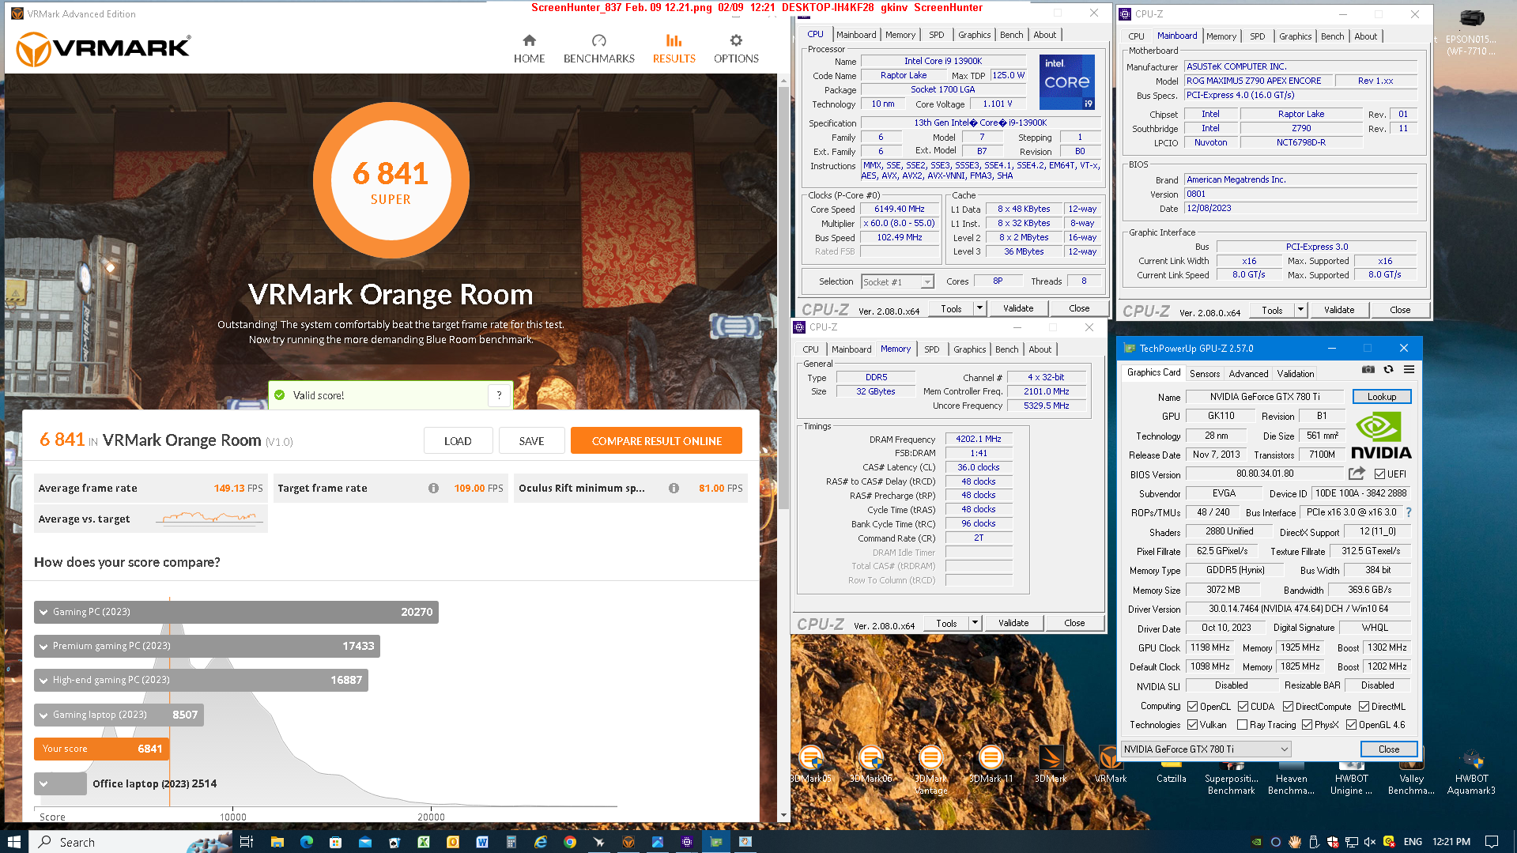This screenshot has width=1517, height=853.
Task: Show info for Target frame rate
Action: (x=433, y=489)
